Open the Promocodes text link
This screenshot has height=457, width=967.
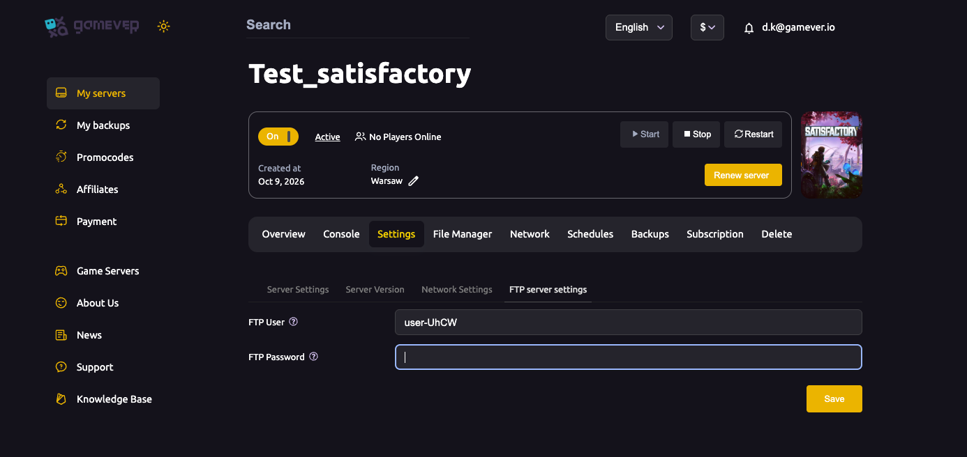pyautogui.click(x=105, y=157)
